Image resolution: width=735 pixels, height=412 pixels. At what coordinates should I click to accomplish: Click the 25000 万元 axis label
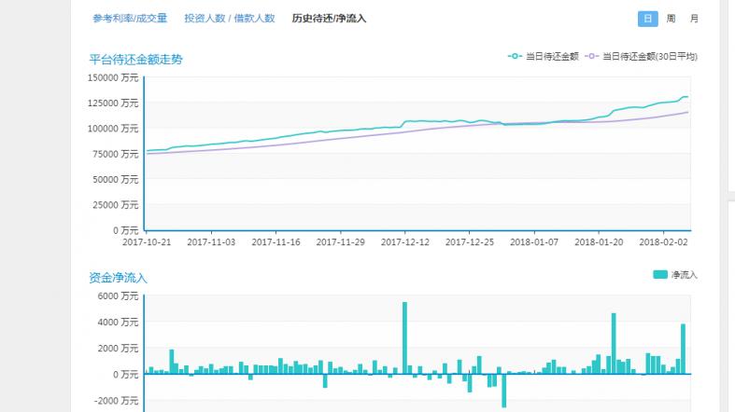(115, 204)
